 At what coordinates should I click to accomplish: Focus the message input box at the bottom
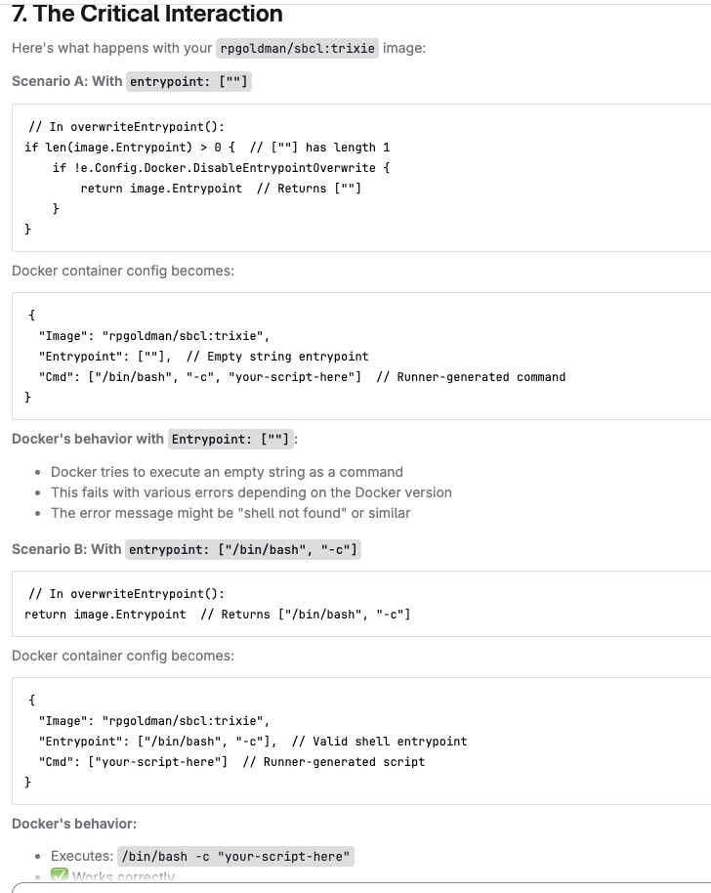tap(361, 888)
